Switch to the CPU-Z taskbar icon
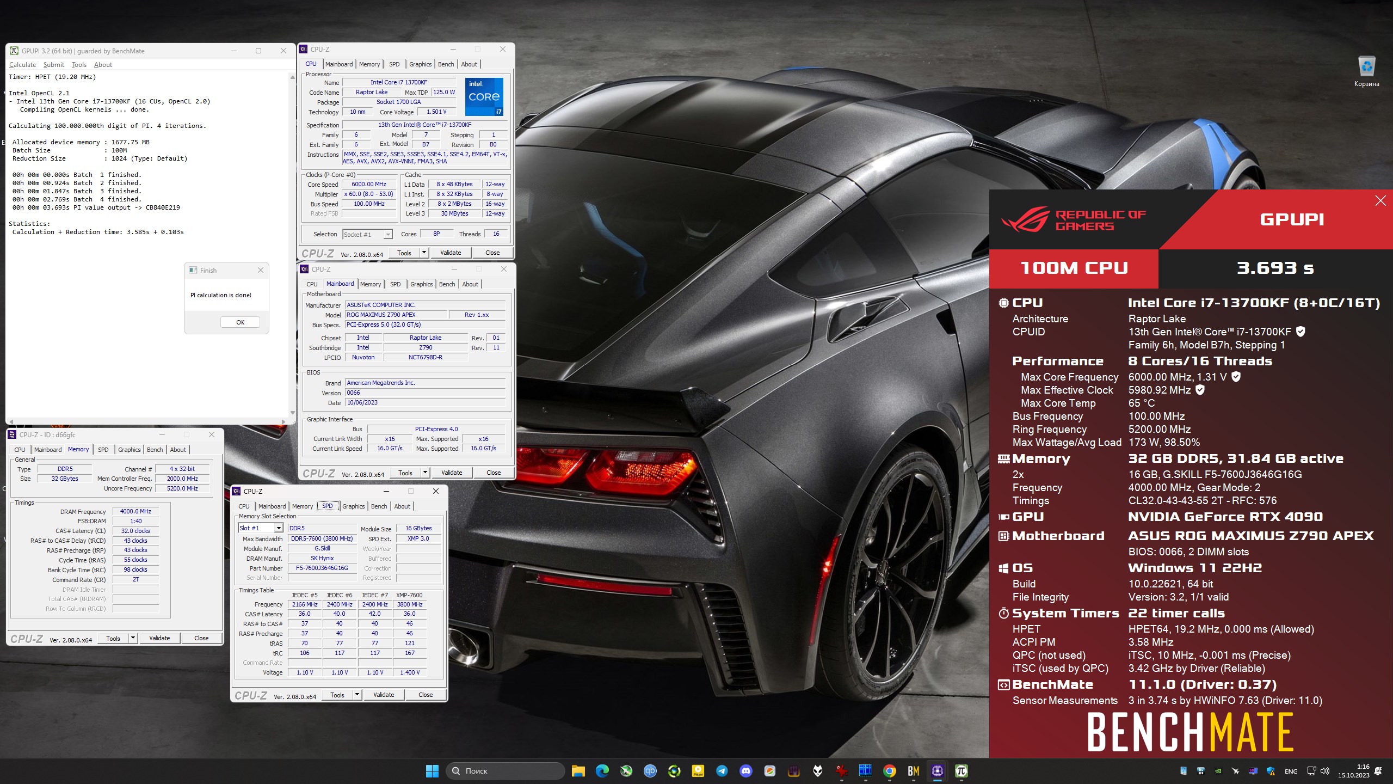Viewport: 1393px width, 784px height. pyautogui.click(x=937, y=771)
